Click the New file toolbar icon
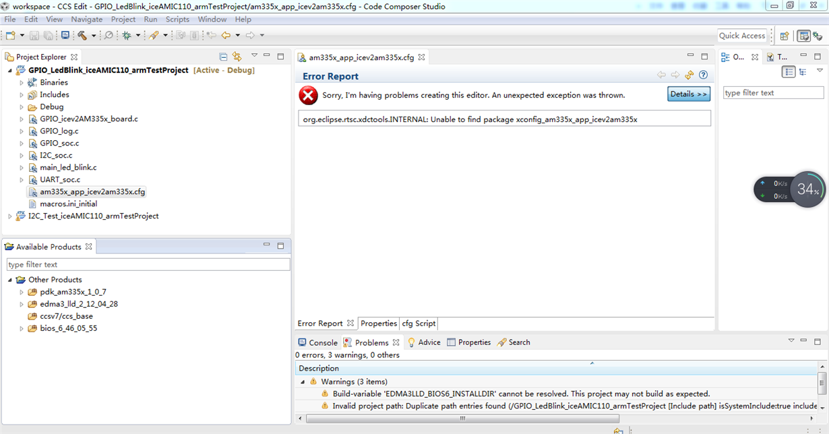Image resolution: width=829 pixels, height=434 pixels. 11,36
